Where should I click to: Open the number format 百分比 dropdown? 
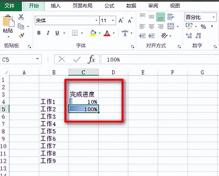click(214, 17)
